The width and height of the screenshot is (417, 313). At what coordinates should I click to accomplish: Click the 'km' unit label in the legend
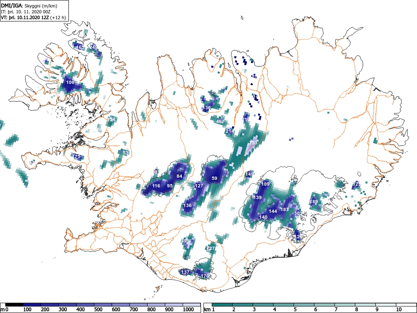[207, 310]
